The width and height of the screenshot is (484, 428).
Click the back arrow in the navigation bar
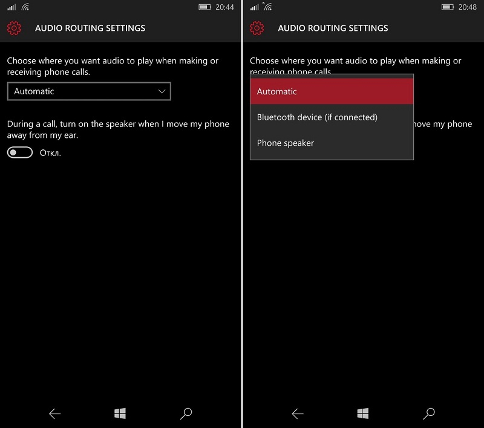[x=54, y=413]
